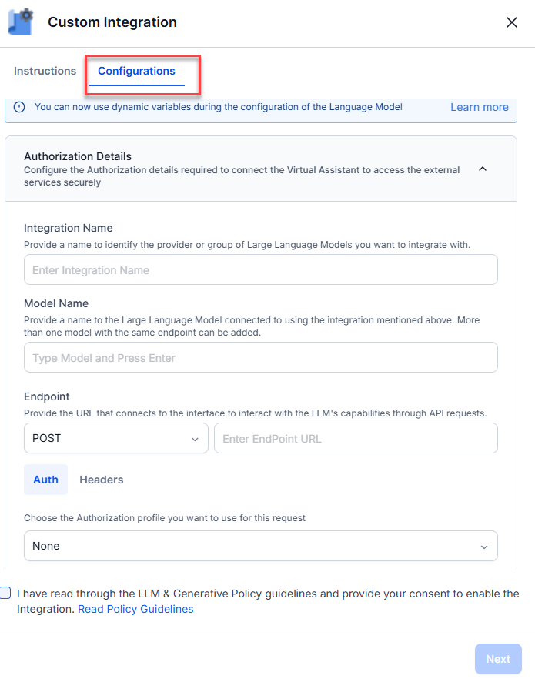Close the Custom Integration dialog
Screen dimensions: 535x679
[x=511, y=22]
